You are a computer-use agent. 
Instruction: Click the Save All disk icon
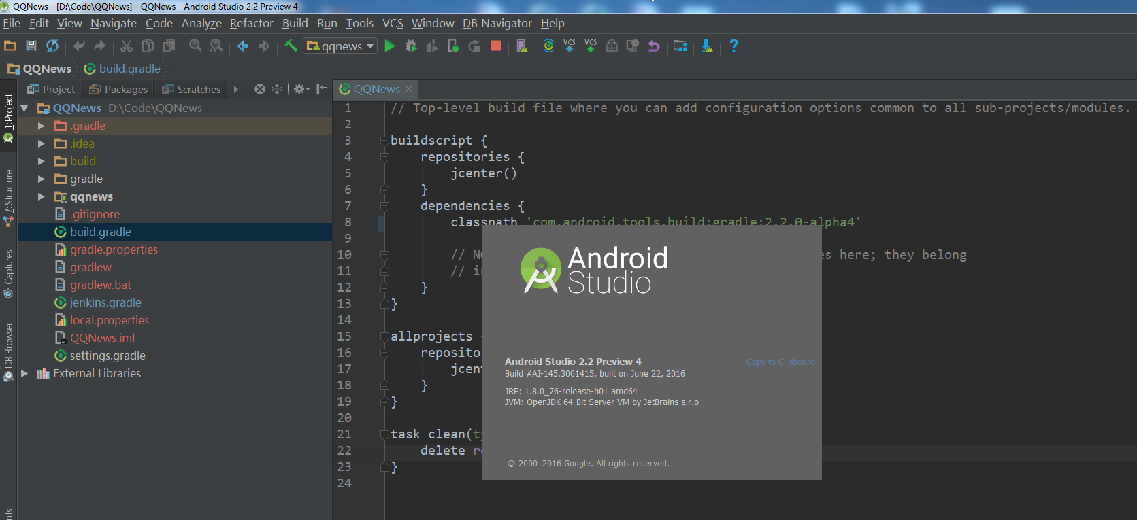pos(31,46)
